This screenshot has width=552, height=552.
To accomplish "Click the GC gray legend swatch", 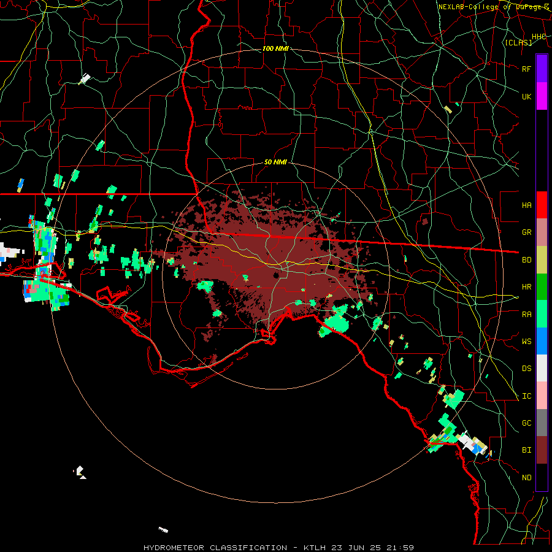I will point(542,423).
